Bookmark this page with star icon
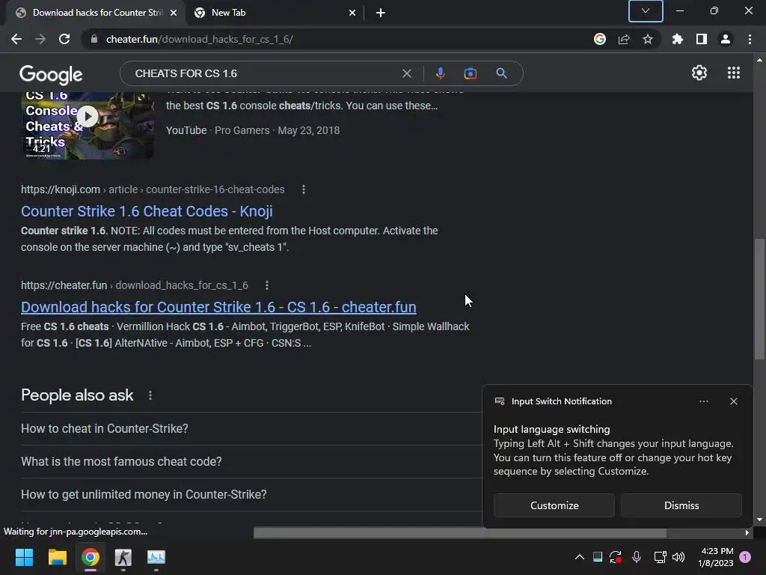The image size is (766, 575). (648, 39)
